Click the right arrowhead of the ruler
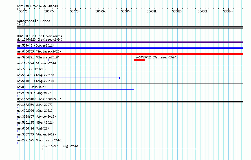The image size is (251, 160). tap(242, 9)
